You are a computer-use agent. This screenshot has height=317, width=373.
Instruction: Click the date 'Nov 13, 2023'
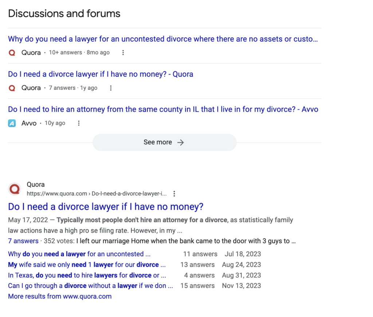[x=242, y=286]
